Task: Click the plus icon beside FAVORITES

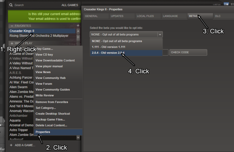Action: click(78, 26)
